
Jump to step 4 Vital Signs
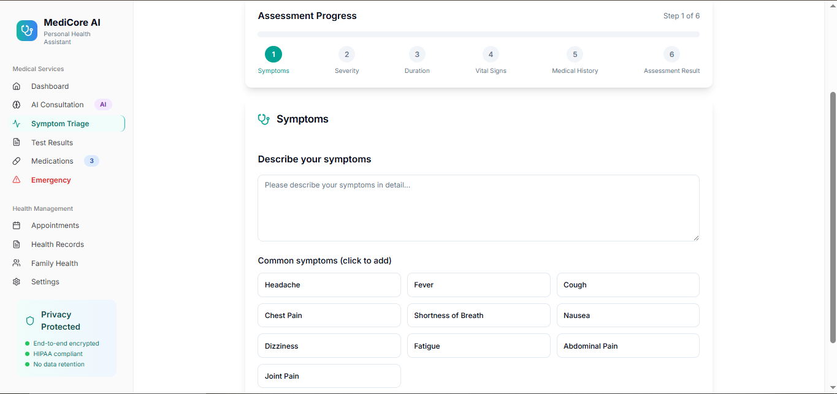(x=491, y=55)
